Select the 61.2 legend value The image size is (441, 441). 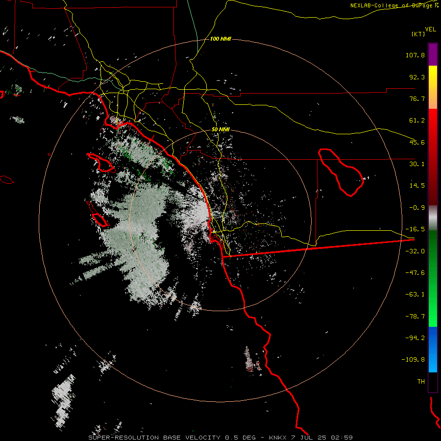(x=417, y=121)
